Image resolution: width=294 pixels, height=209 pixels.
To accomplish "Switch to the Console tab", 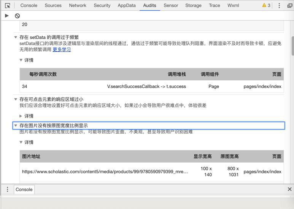I will pos(29,5).
